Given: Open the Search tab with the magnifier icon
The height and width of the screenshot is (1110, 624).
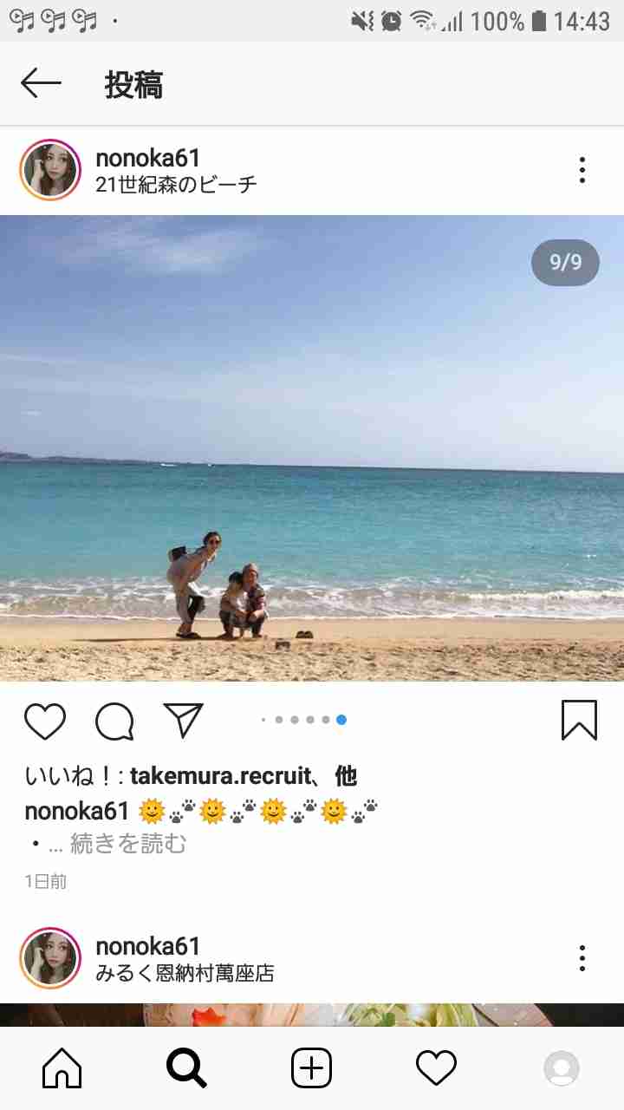Looking at the screenshot, I should coord(186,1068).
